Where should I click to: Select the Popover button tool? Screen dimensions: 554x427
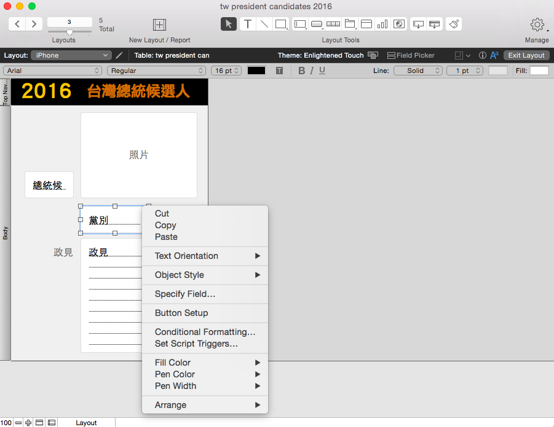click(x=418, y=24)
